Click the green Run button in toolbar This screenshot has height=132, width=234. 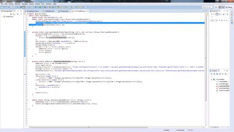point(40,7)
